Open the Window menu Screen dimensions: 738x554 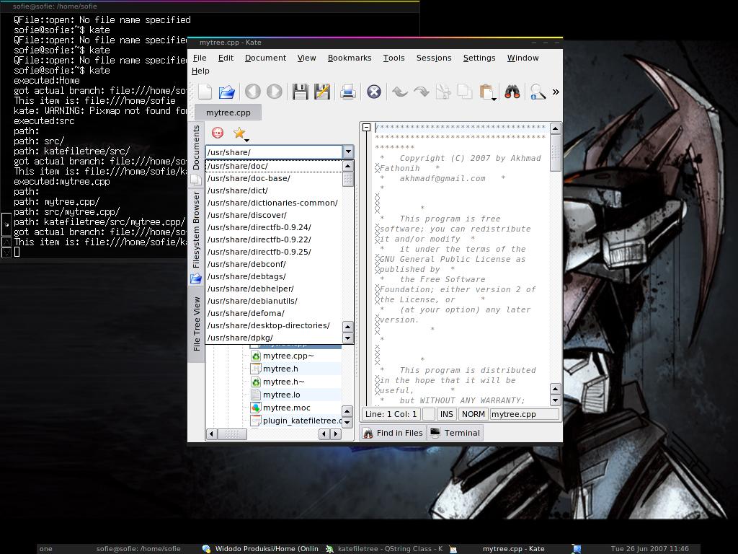click(x=523, y=58)
